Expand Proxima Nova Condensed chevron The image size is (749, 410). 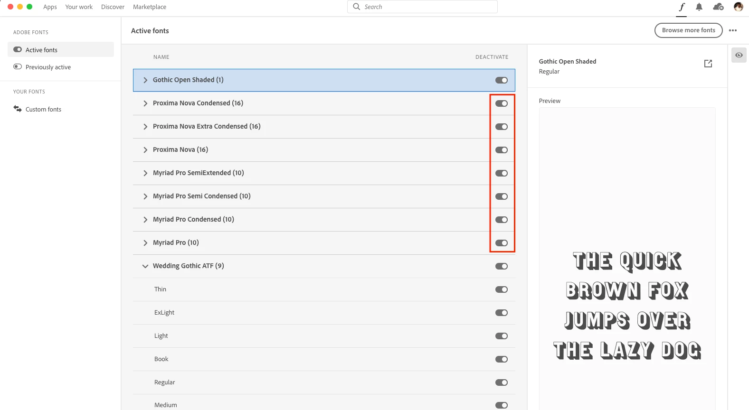[x=145, y=103]
